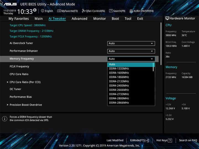Open the Exit tab
This screenshot has height=149, width=199.
pyautogui.click(x=140, y=19)
